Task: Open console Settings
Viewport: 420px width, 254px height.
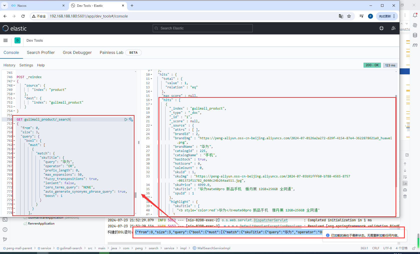Action: tap(26, 65)
